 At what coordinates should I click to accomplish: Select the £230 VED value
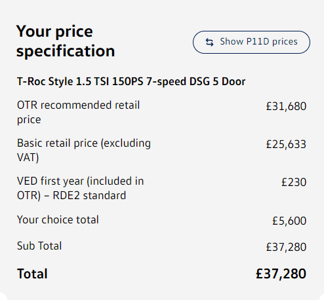[x=294, y=182]
